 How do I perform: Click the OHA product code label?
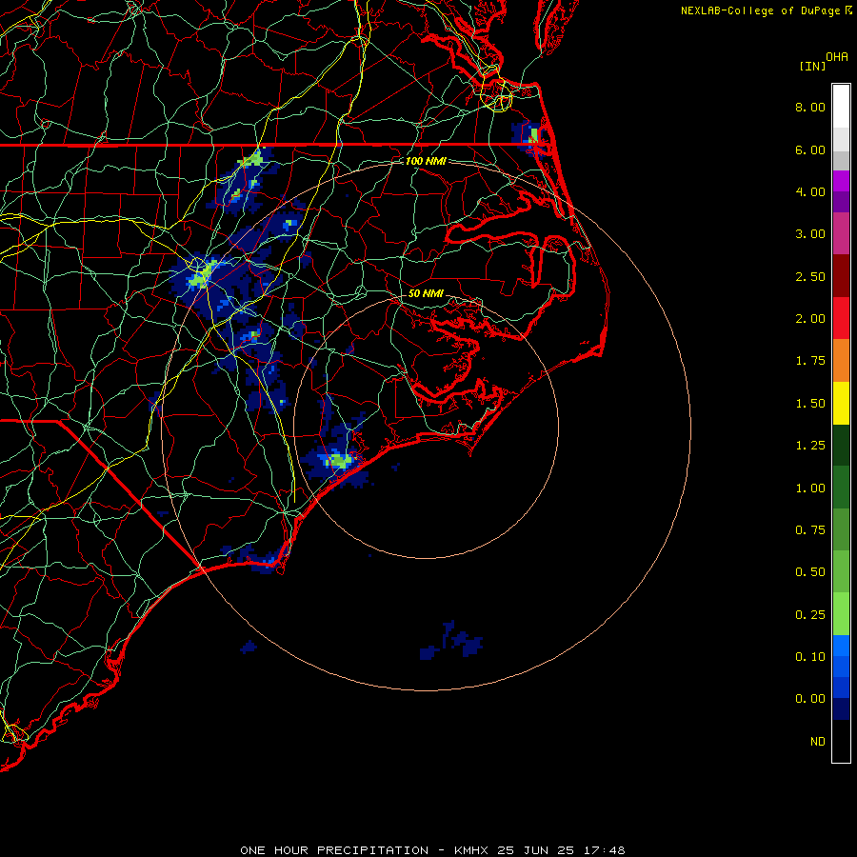click(x=837, y=57)
